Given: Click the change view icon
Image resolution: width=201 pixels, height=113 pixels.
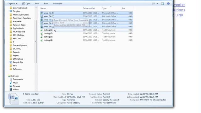Looking at the screenshot, I should click(154, 3).
